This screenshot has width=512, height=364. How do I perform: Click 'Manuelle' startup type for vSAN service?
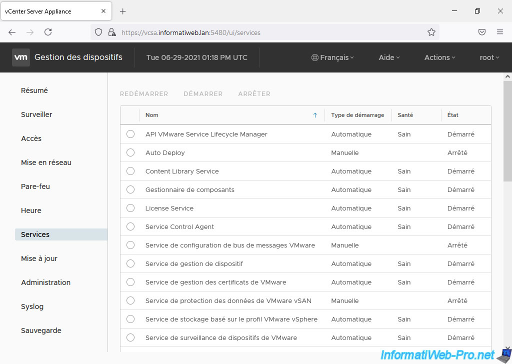click(x=345, y=300)
